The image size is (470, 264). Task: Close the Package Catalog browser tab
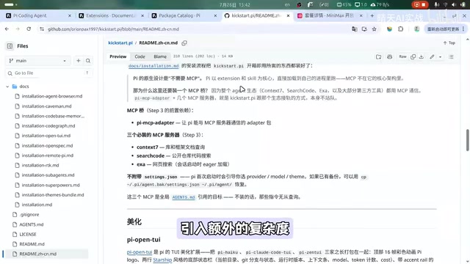(x=215, y=15)
